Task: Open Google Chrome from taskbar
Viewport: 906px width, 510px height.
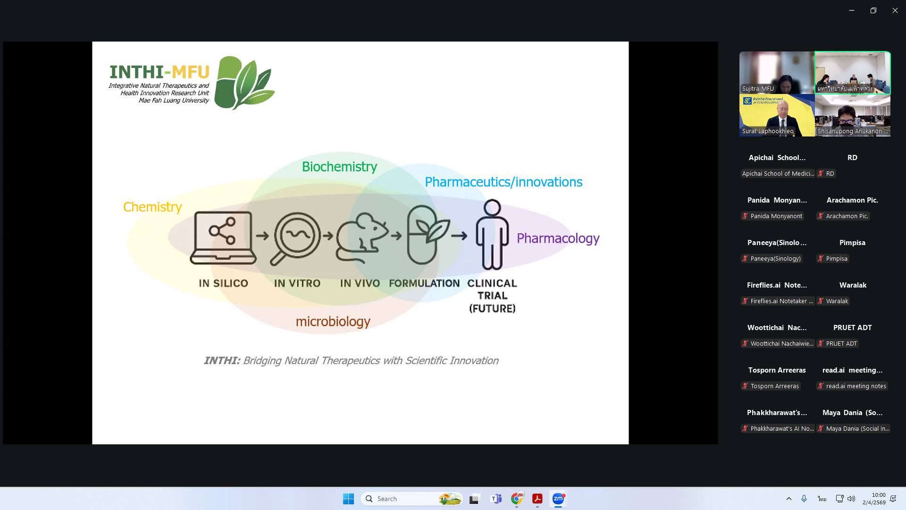Action: click(517, 499)
